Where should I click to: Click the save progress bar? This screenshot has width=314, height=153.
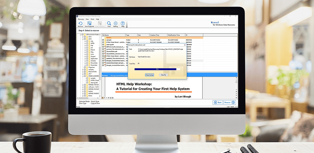[157, 69]
